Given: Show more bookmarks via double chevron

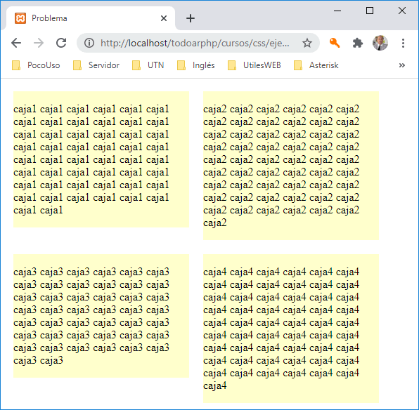Looking at the screenshot, I should [x=401, y=65].
